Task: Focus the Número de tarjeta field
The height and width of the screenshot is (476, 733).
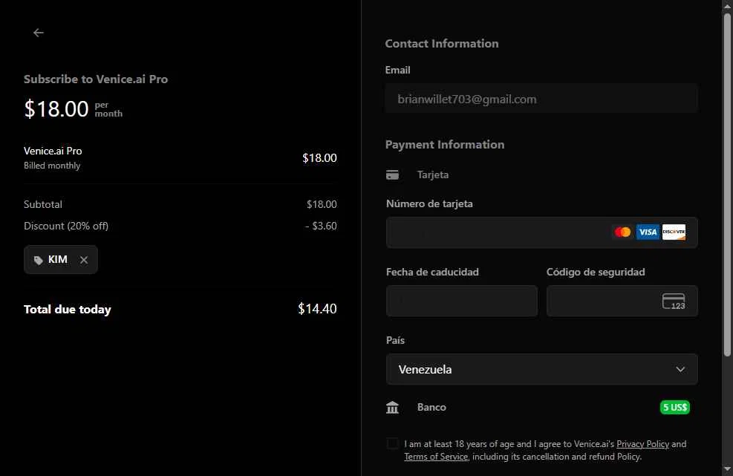Action: coord(542,232)
